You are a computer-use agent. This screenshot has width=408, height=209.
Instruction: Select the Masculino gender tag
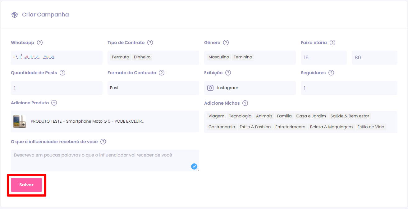tap(219, 57)
